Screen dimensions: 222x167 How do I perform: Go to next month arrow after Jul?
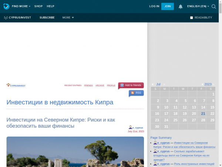pos(164,84)
